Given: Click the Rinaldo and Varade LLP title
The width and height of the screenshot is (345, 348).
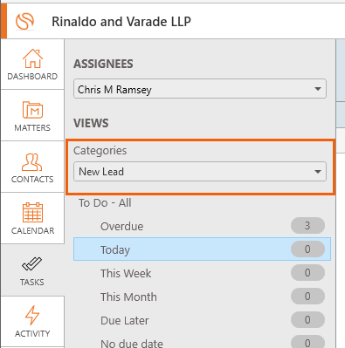Looking at the screenshot, I should (121, 22).
